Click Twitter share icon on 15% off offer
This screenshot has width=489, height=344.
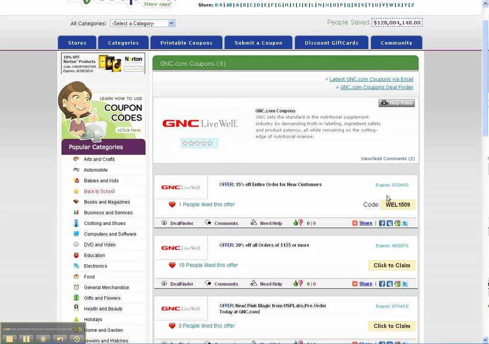pos(405,223)
